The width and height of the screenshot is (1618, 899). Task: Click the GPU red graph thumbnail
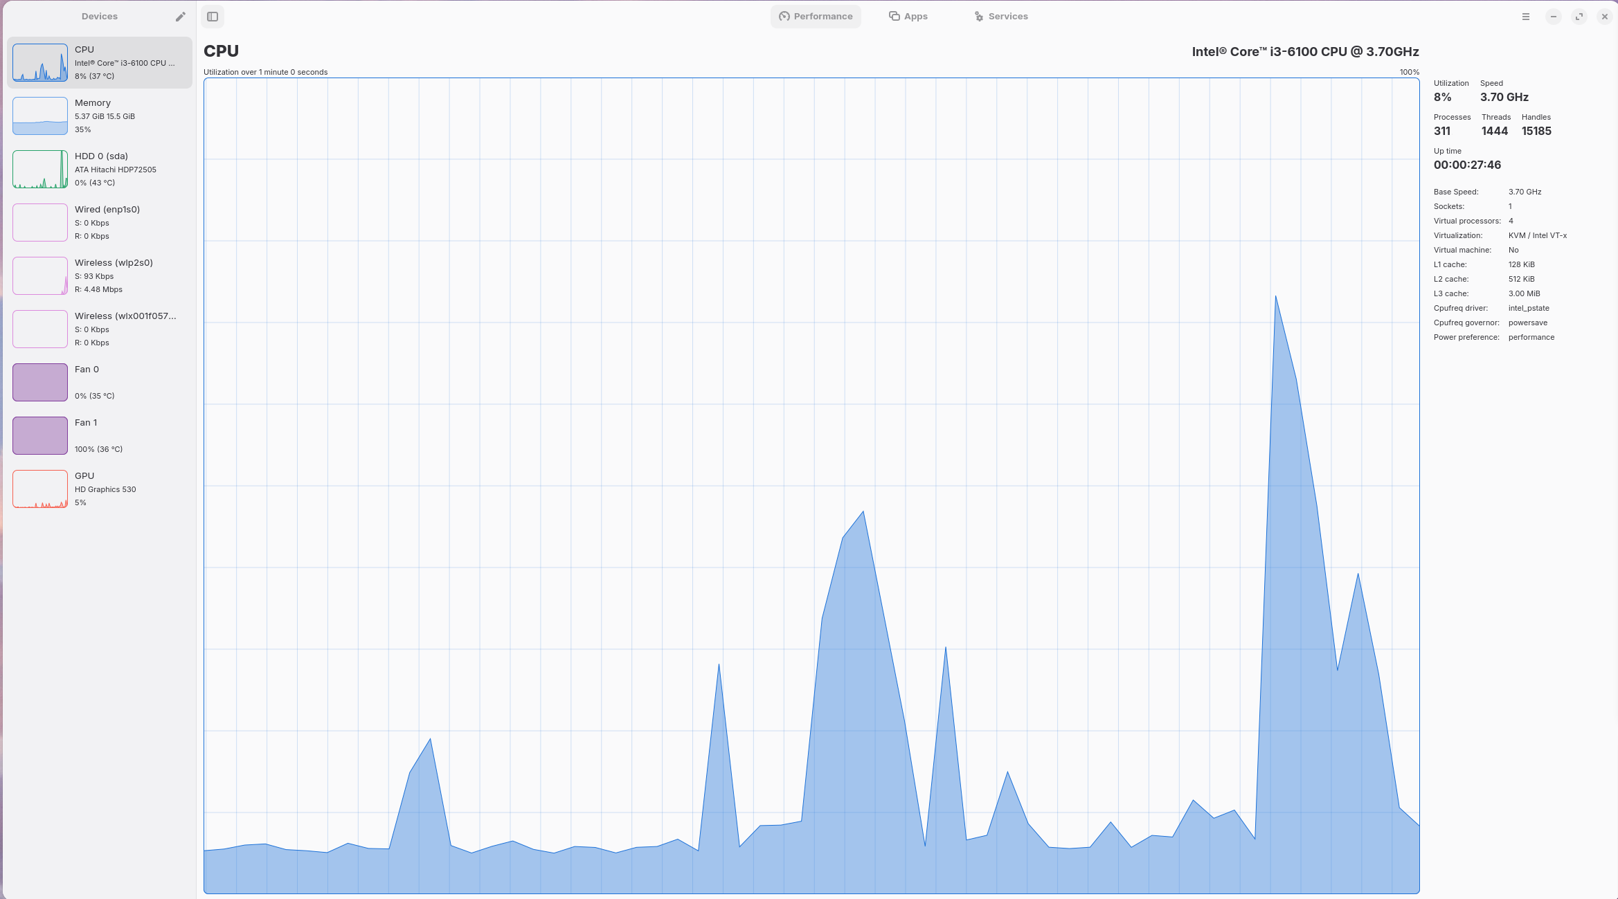point(40,489)
